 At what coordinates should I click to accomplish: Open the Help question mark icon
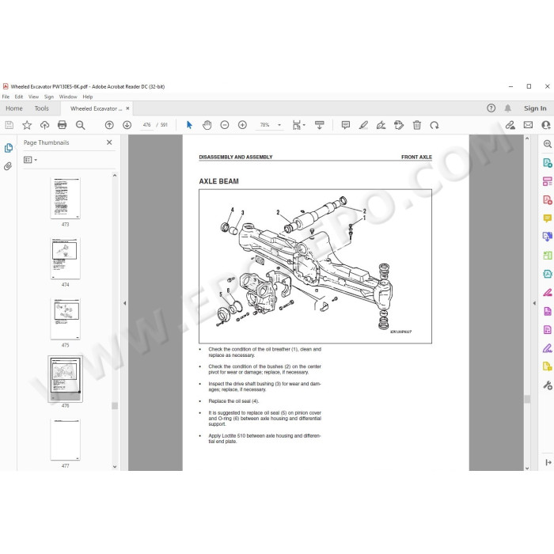point(491,108)
